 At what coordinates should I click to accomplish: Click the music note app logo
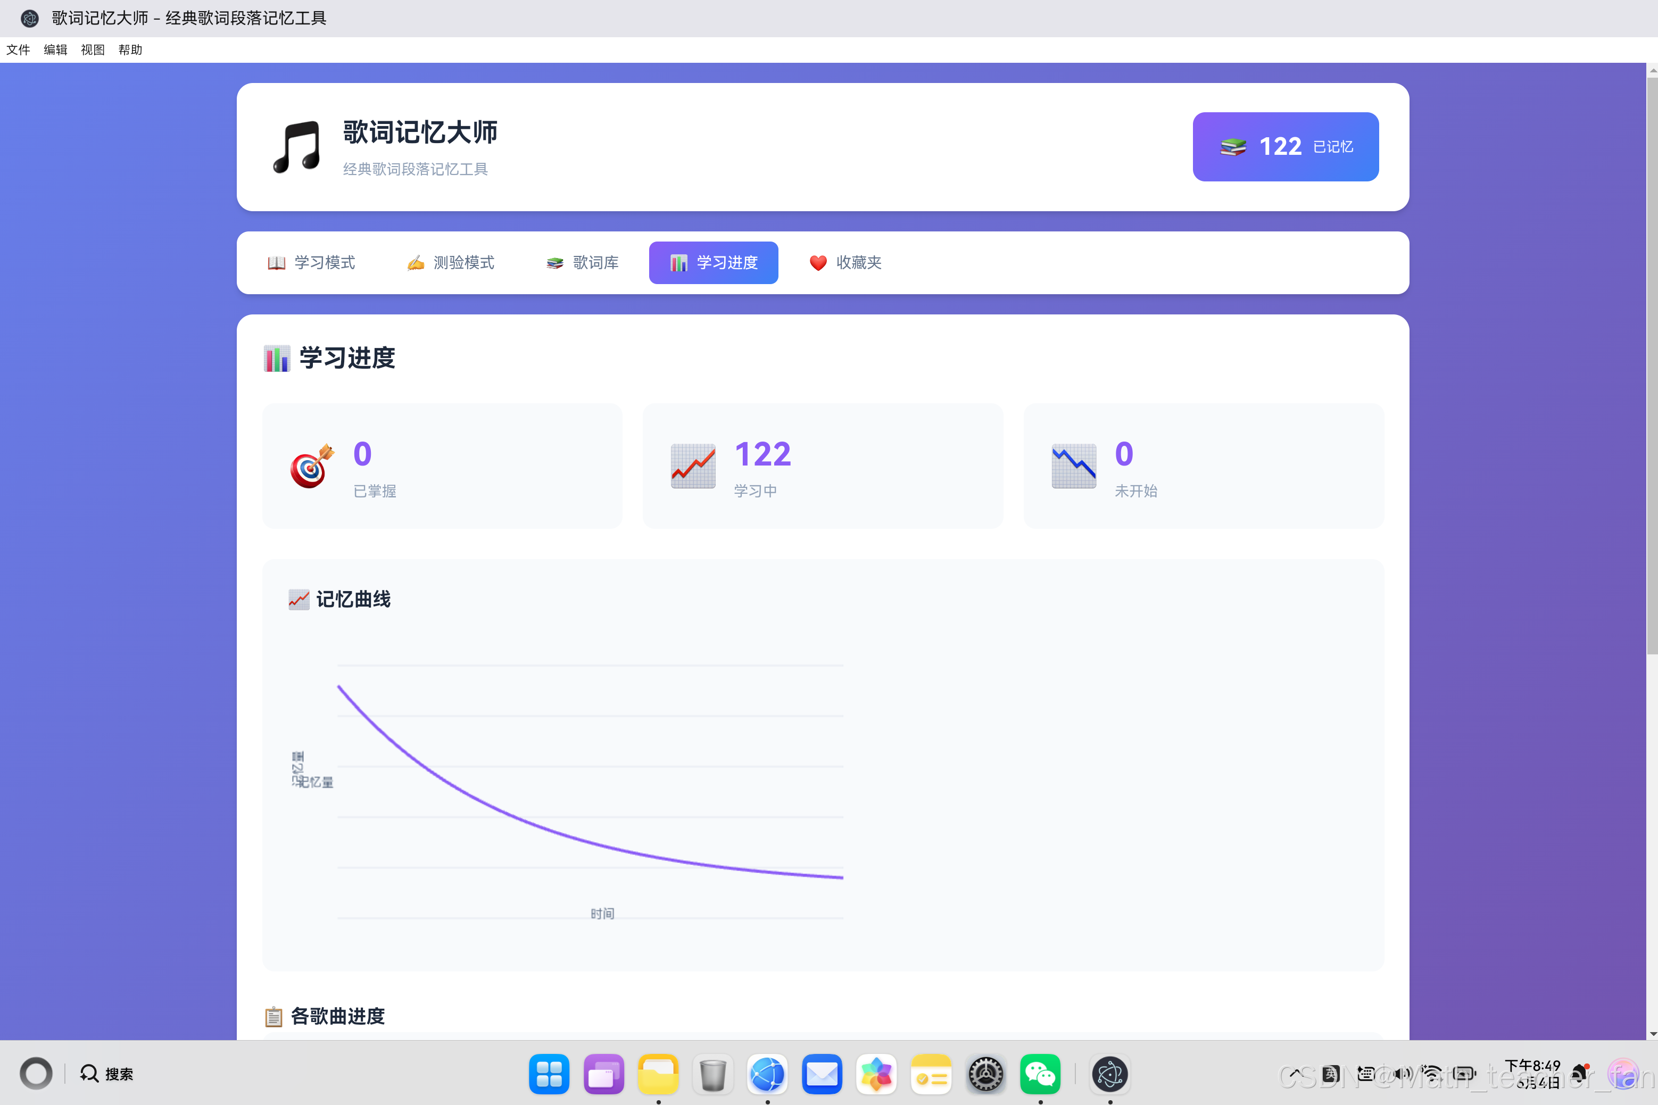(x=297, y=147)
